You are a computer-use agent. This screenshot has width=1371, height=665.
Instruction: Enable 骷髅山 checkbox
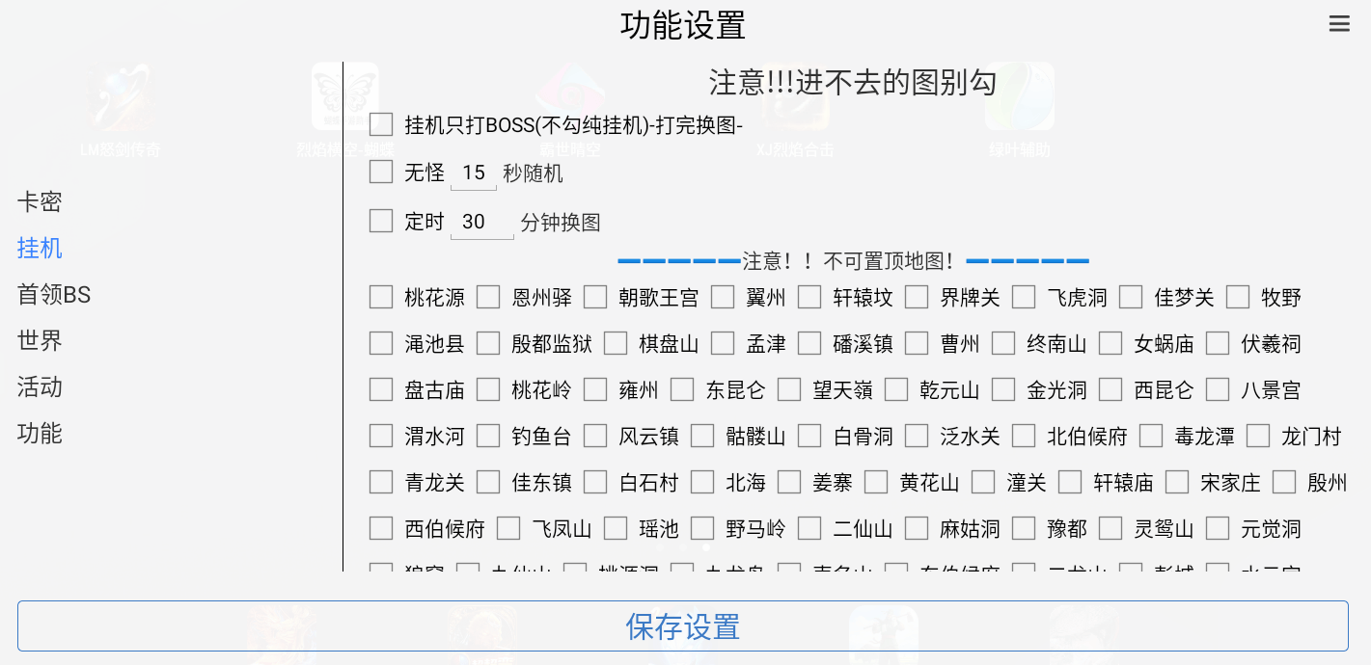point(702,436)
